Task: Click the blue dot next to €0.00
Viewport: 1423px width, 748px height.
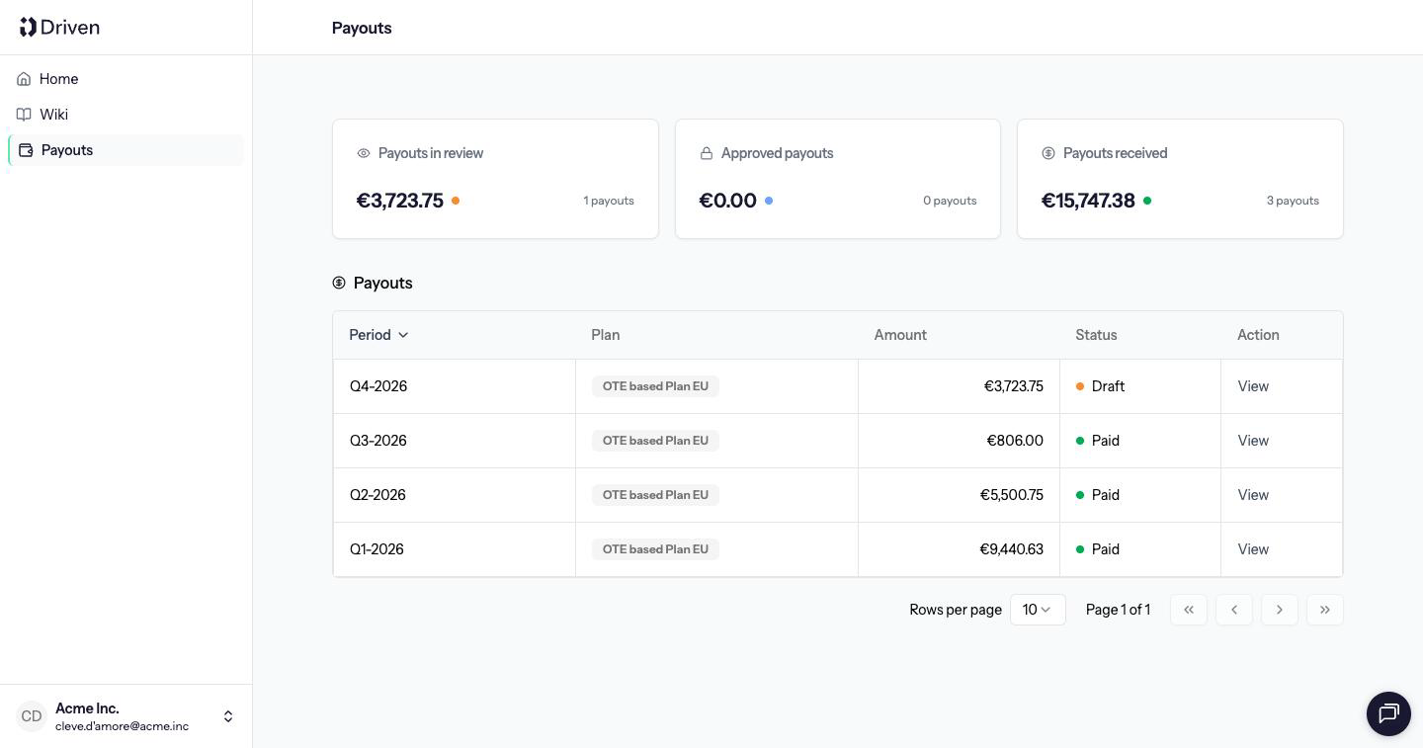Action: pos(769,201)
